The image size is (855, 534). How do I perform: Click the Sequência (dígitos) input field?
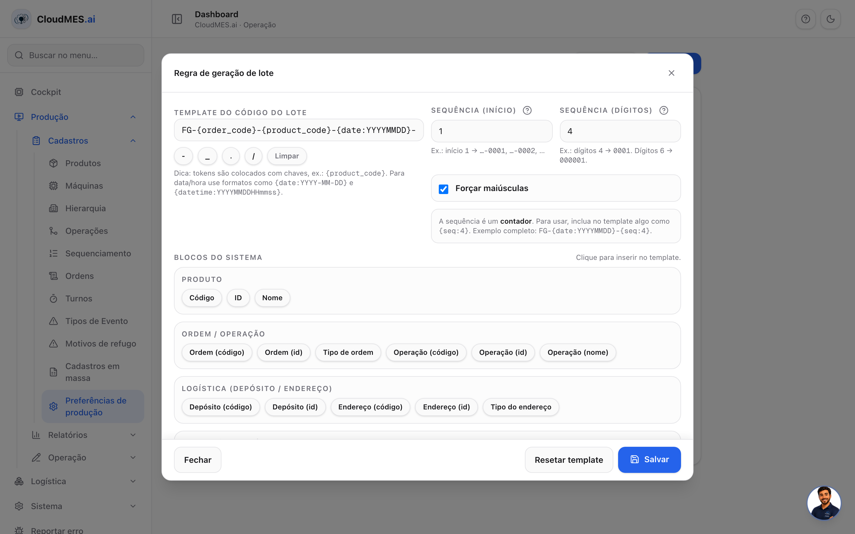tap(620, 131)
